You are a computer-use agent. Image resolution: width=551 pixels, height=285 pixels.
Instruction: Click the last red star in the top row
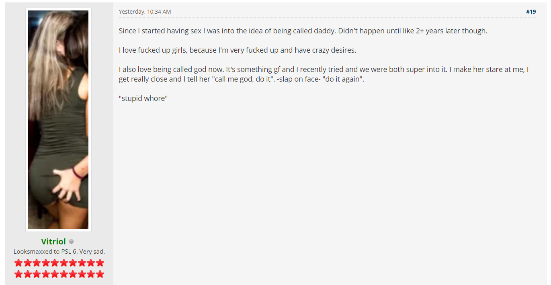(x=100, y=263)
